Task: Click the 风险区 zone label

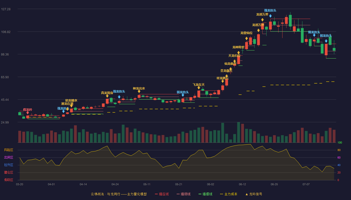Action: [x=9, y=150]
